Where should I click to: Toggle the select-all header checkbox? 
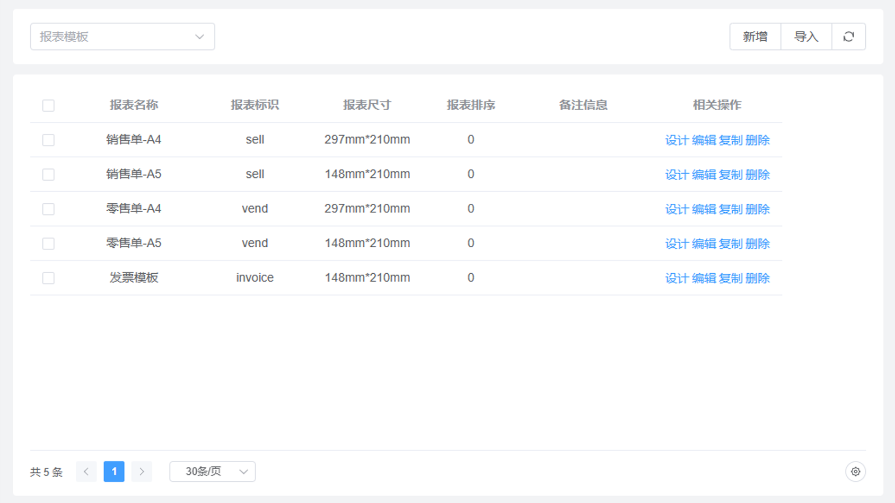[x=48, y=105]
